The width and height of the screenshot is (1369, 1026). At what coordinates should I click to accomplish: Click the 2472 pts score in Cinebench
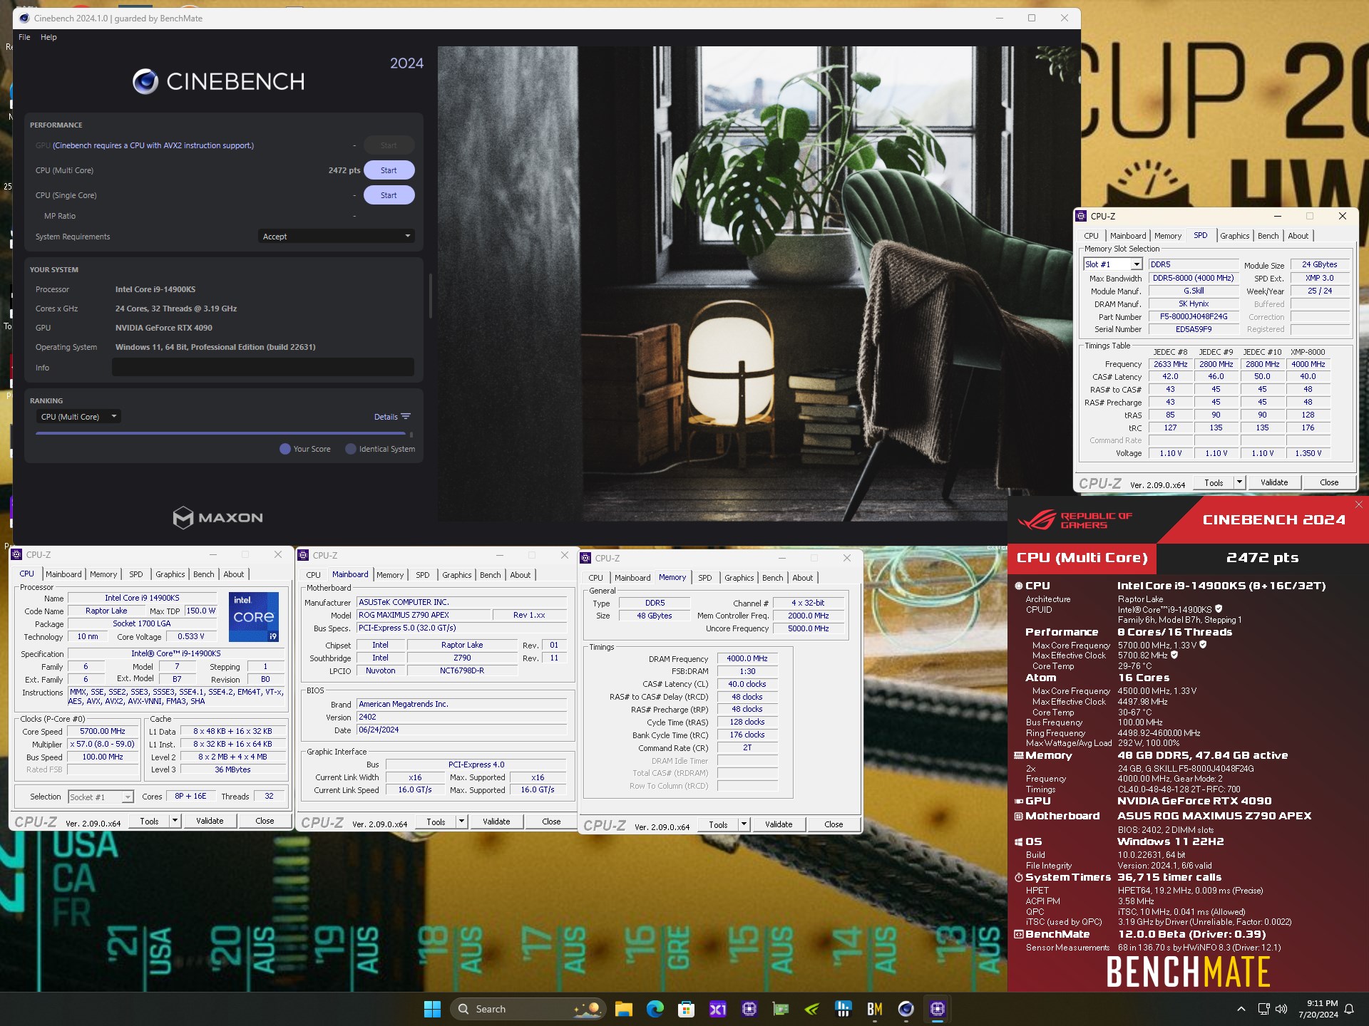tap(344, 170)
